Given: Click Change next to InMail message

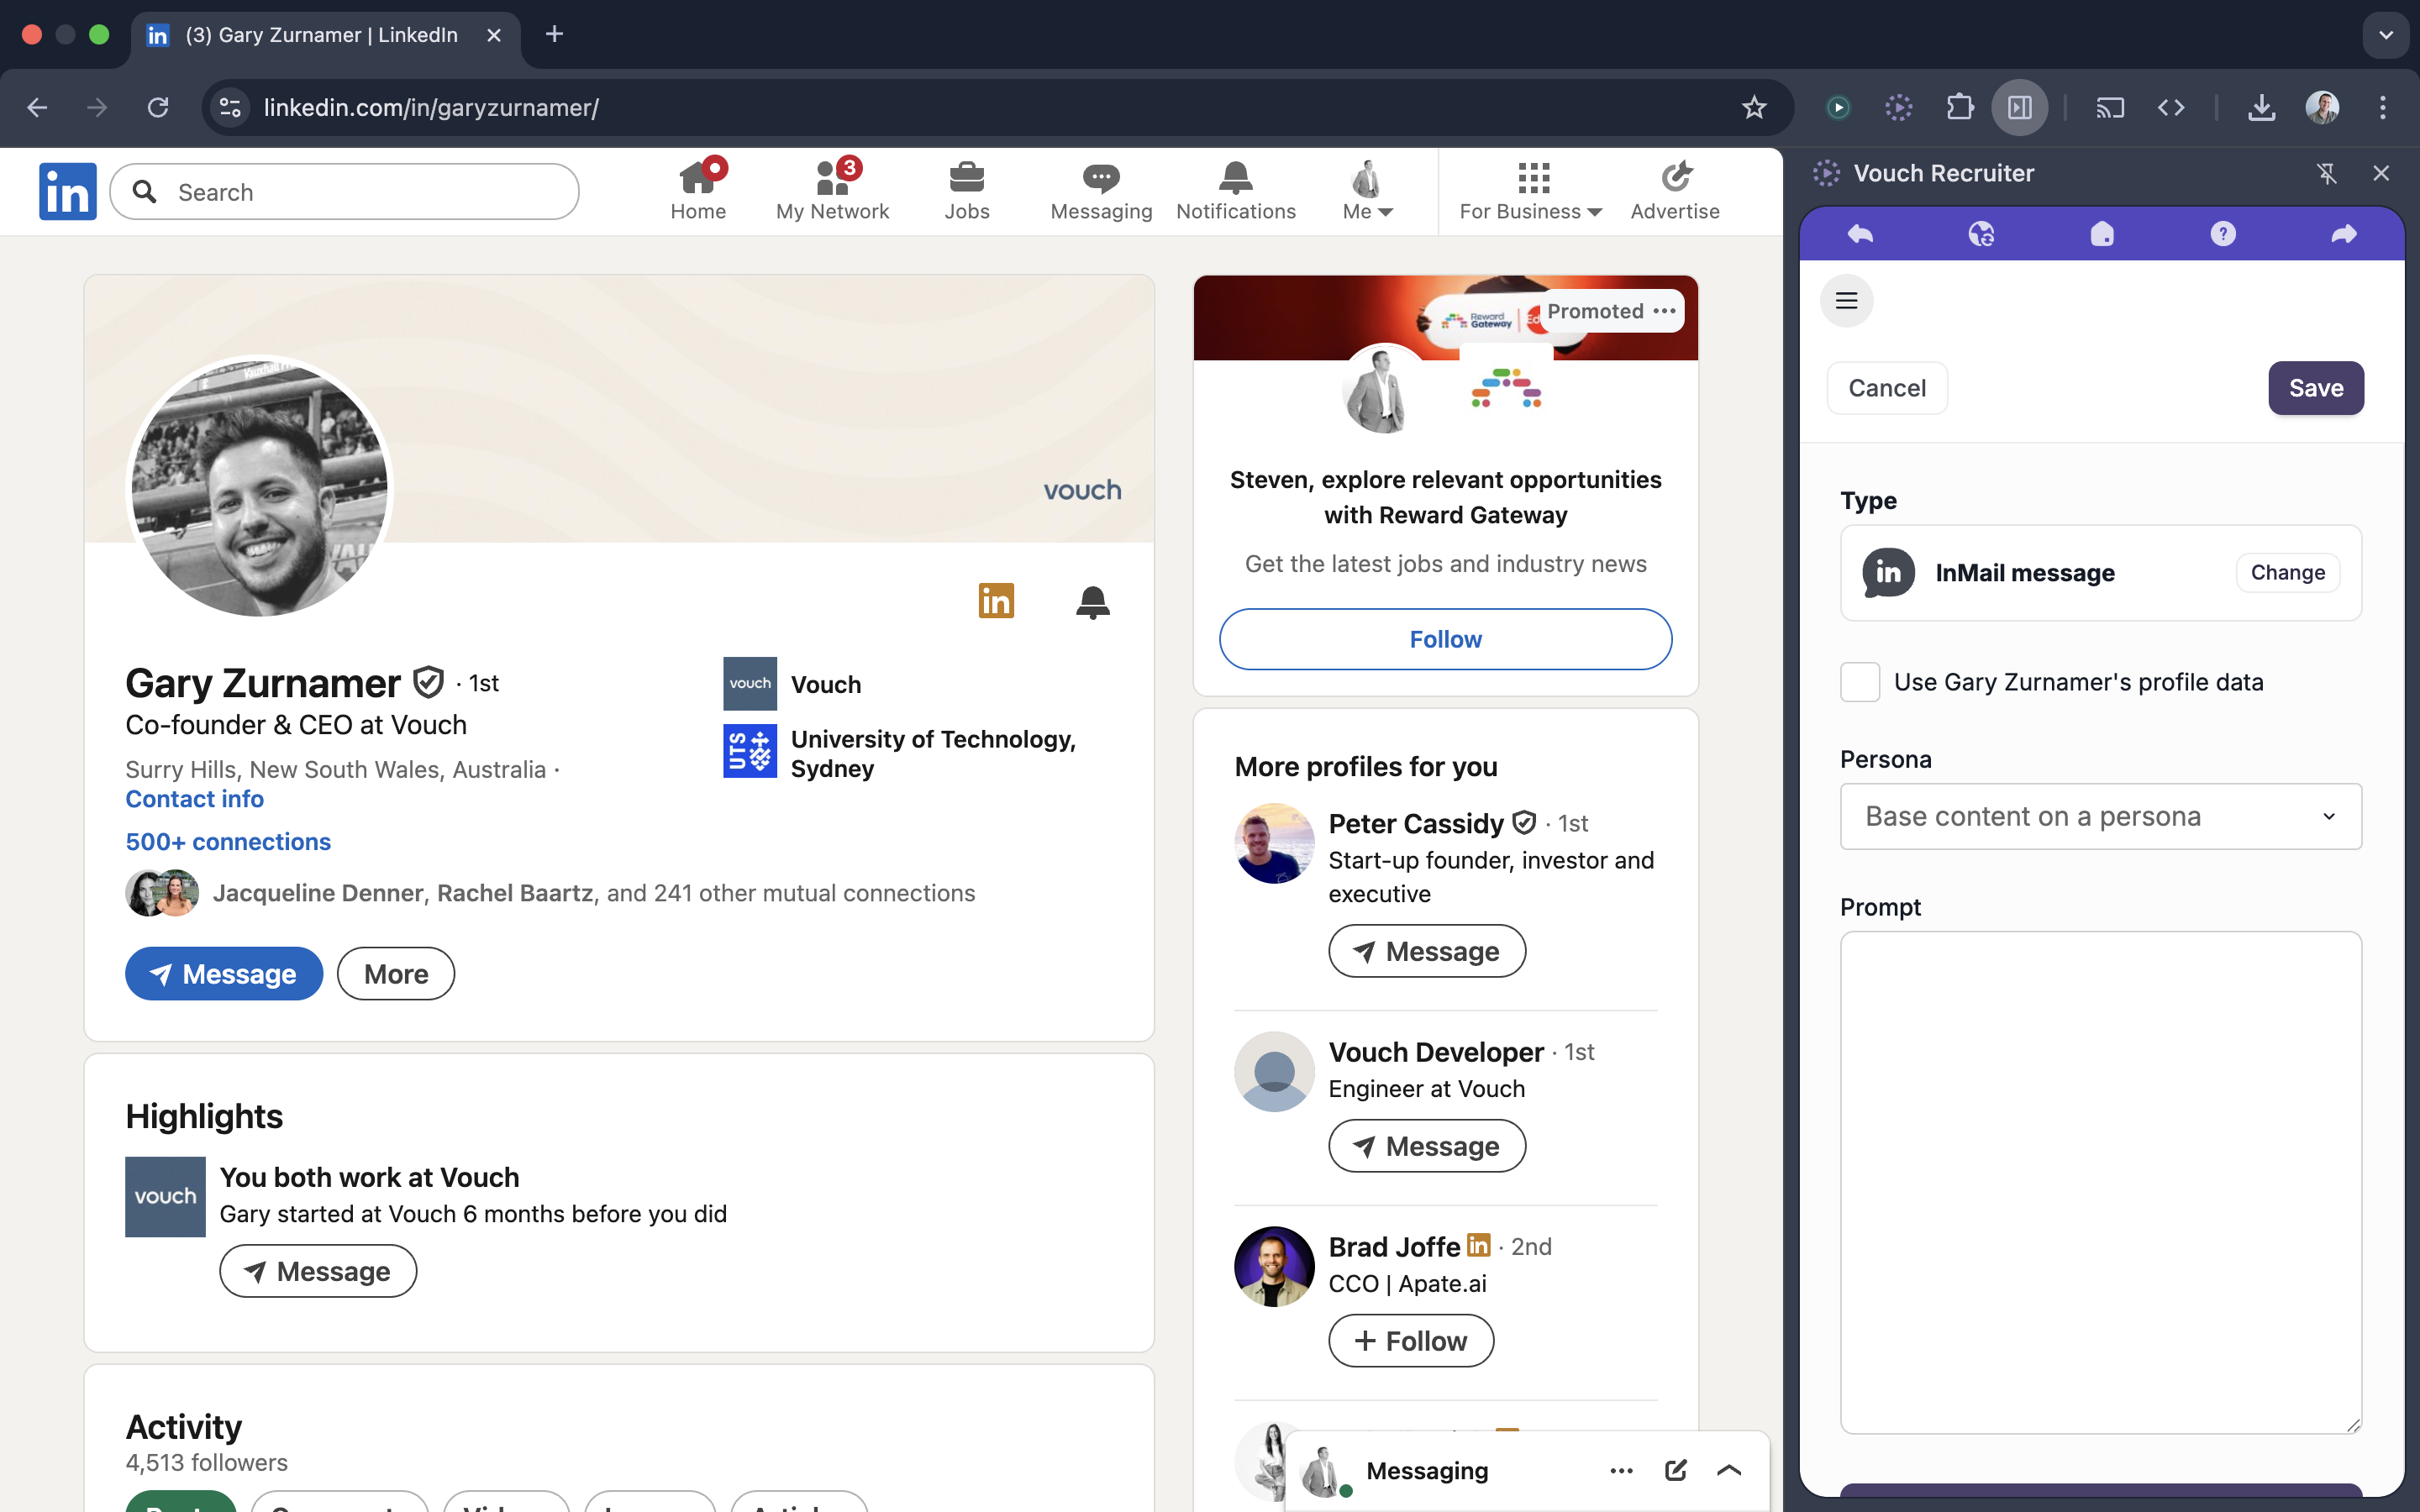Looking at the screenshot, I should [x=2287, y=573].
